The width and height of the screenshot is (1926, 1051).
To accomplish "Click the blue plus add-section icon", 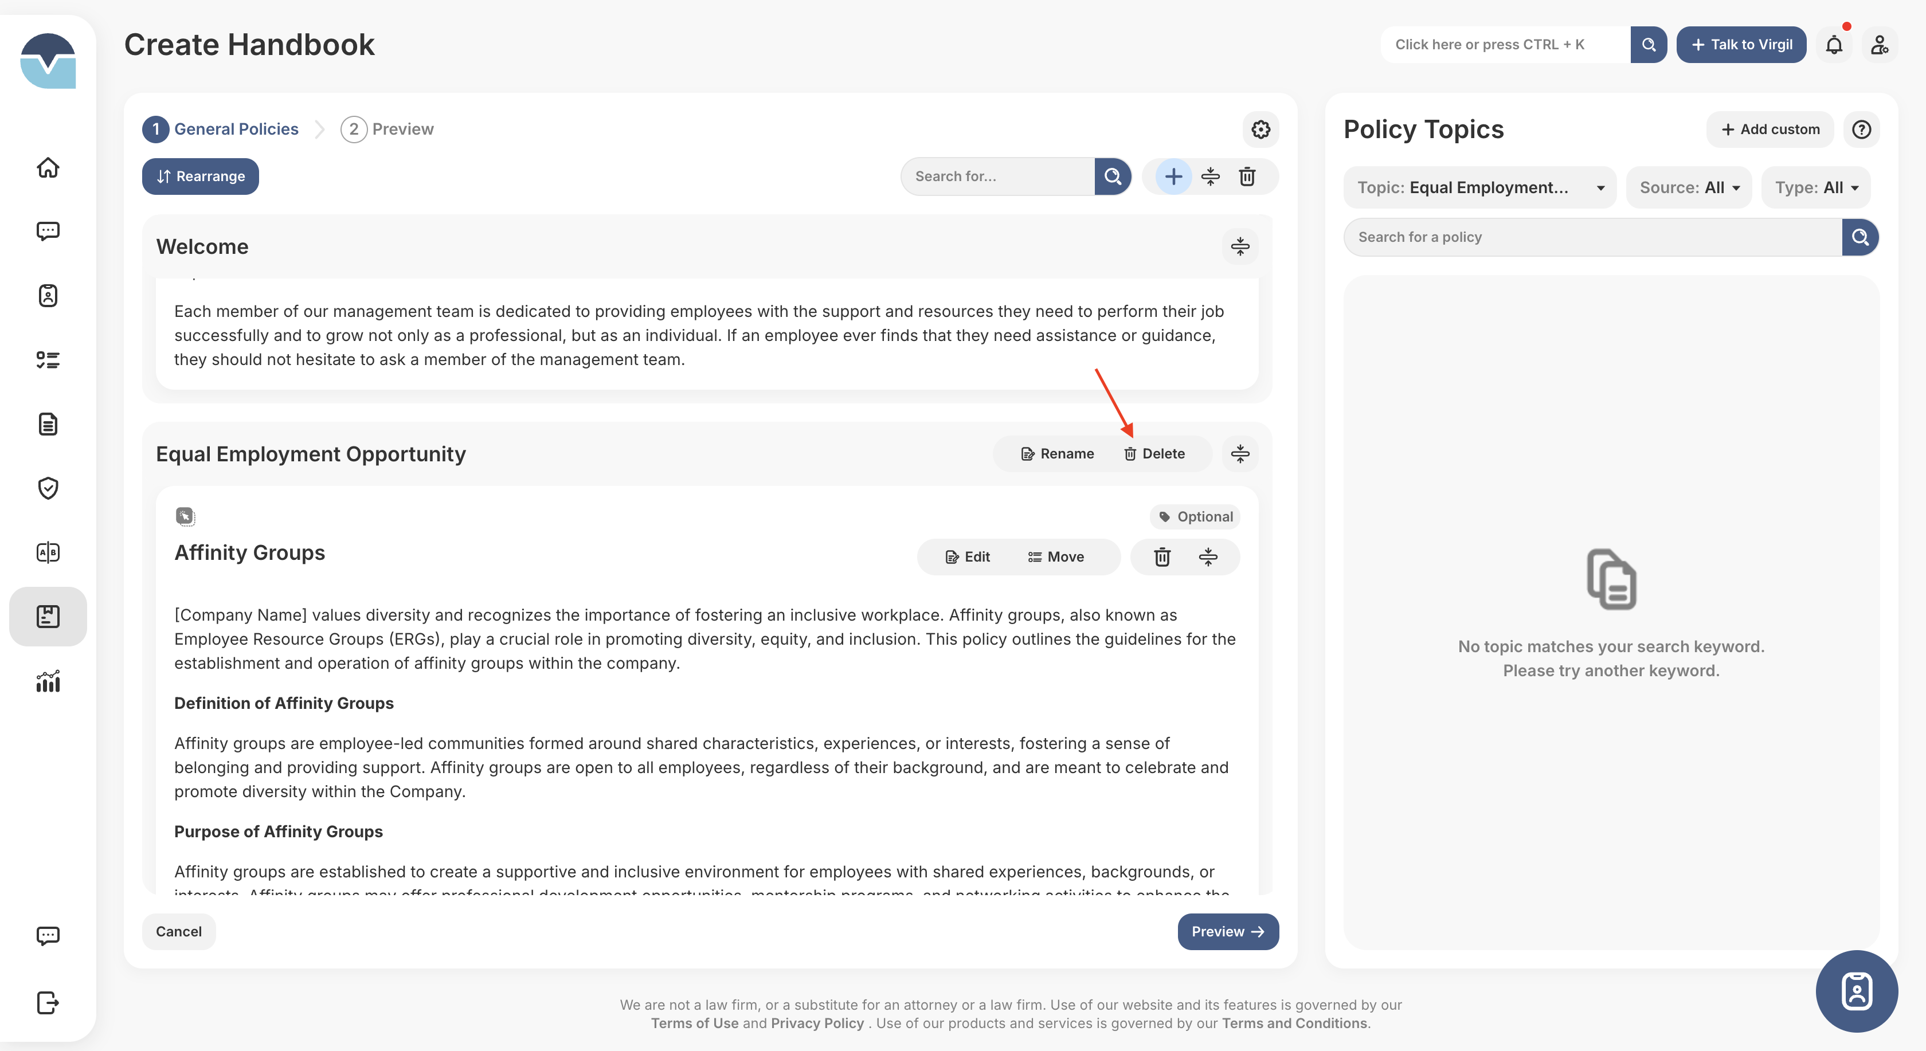I will click(1173, 177).
